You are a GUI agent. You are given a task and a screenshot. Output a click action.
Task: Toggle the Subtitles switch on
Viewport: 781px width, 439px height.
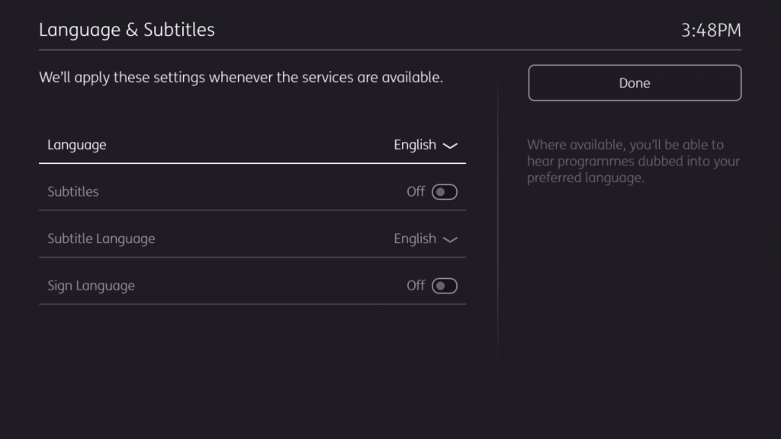coord(445,192)
